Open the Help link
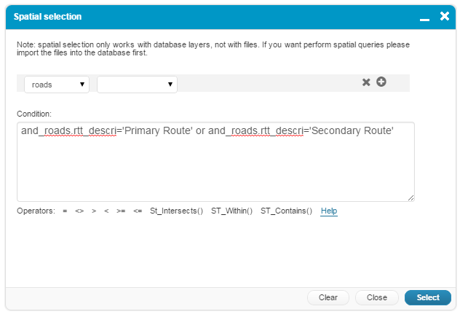Viewport: 460px width, 317px height. click(329, 211)
